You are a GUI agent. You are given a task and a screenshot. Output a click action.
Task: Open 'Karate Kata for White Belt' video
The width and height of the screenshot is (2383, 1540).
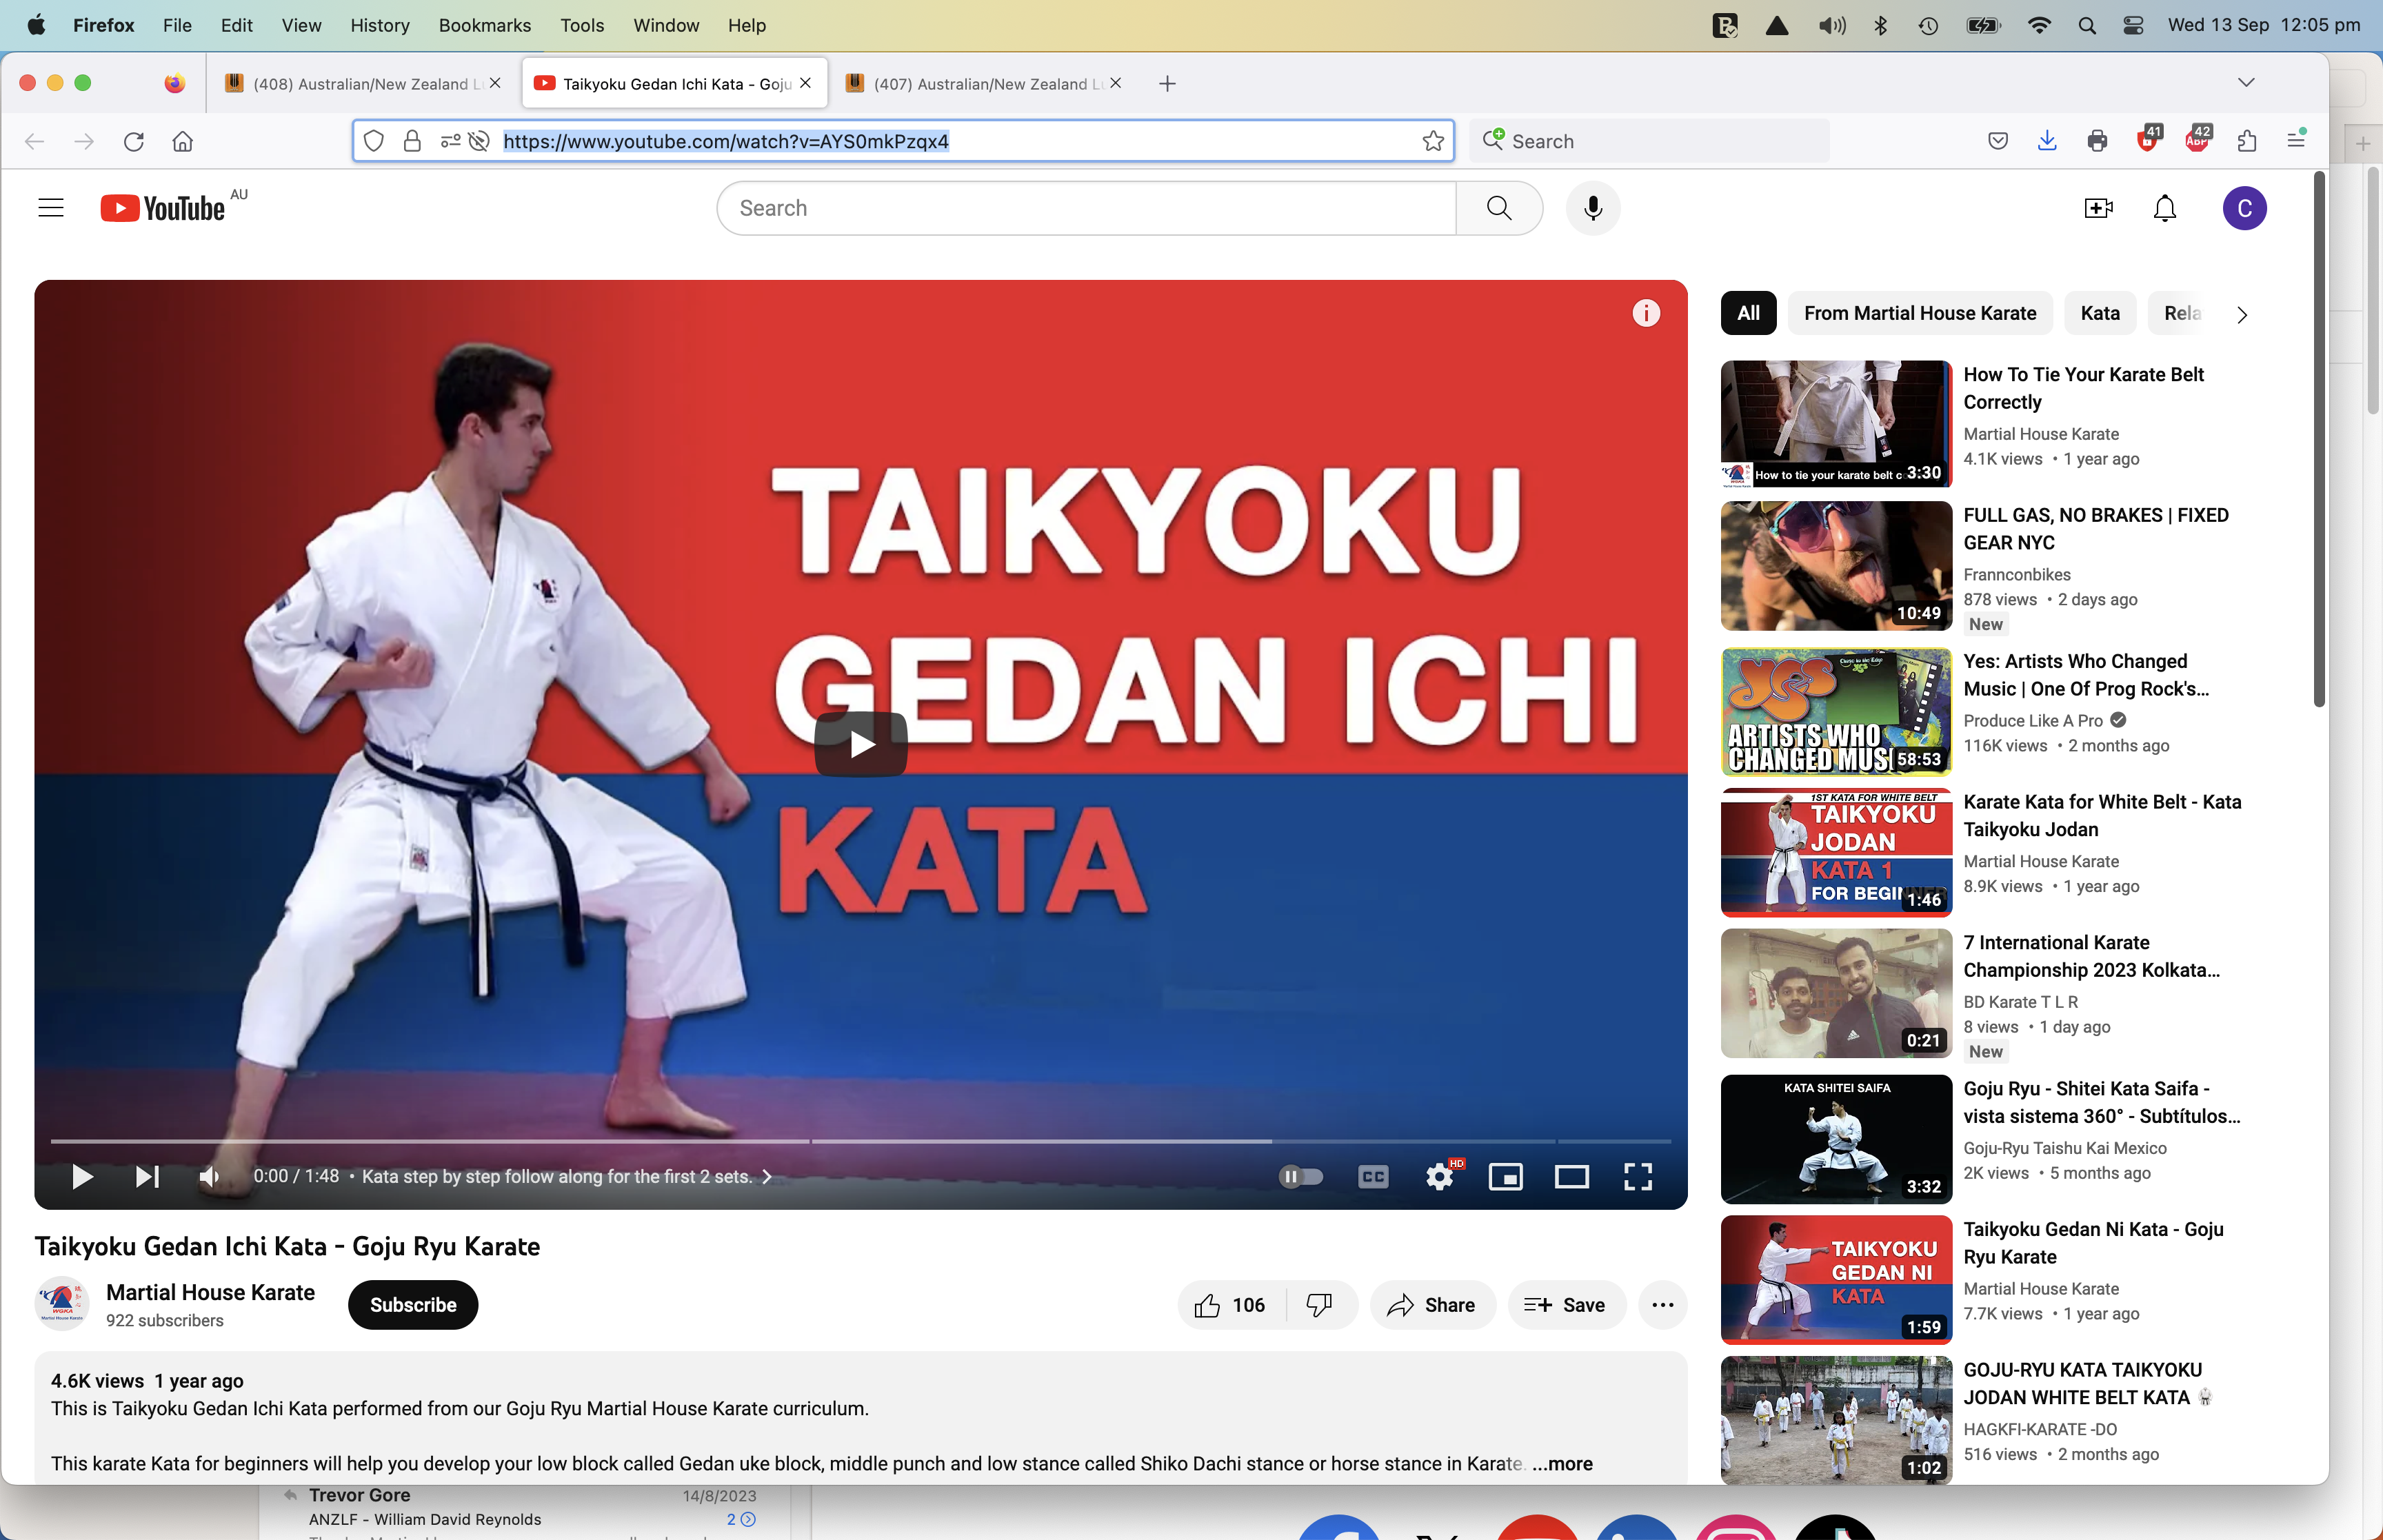coord(2102,815)
